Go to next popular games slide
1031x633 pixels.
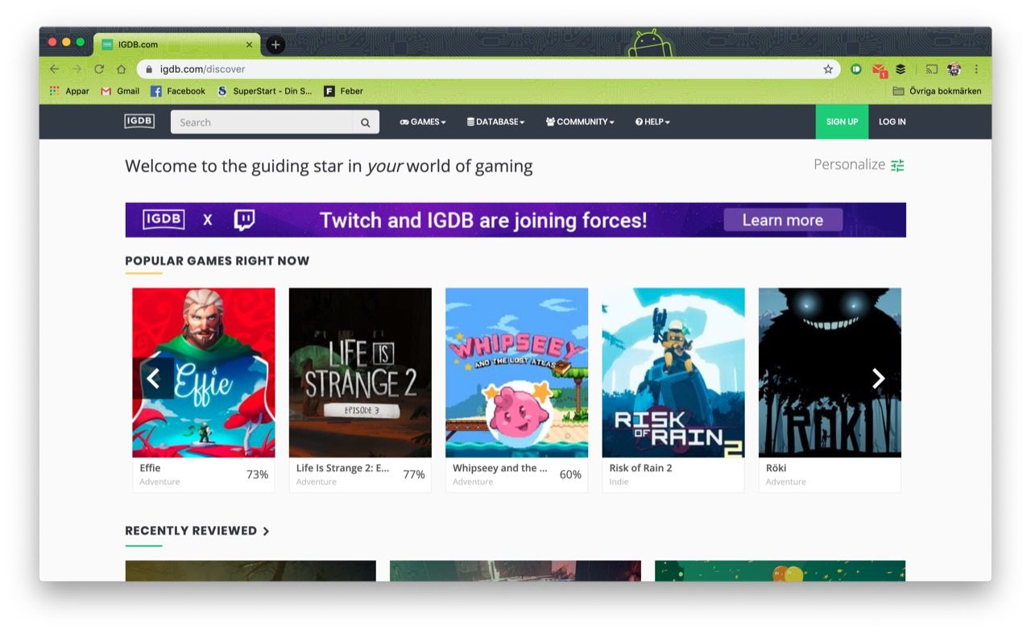878,379
